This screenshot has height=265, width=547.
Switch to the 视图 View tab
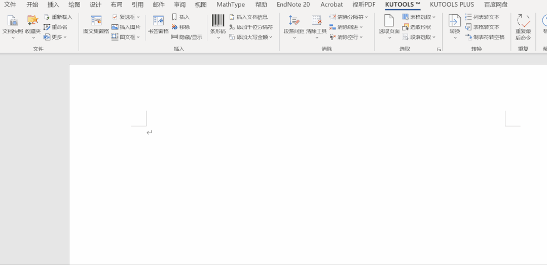(x=201, y=5)
